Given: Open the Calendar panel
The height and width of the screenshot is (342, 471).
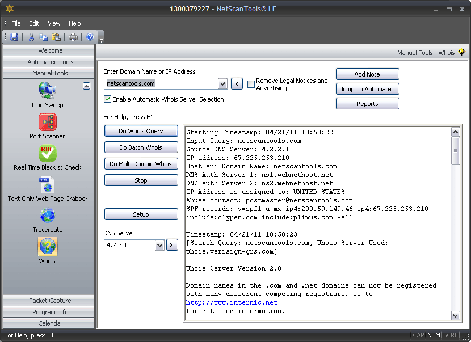Looking at the screenshot, I should coord(48,323).
